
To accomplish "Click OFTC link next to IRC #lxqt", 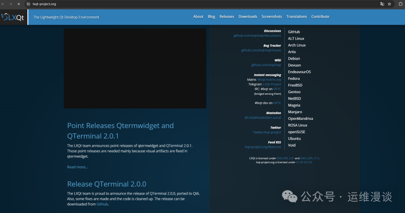I will (x=277, y=89).
